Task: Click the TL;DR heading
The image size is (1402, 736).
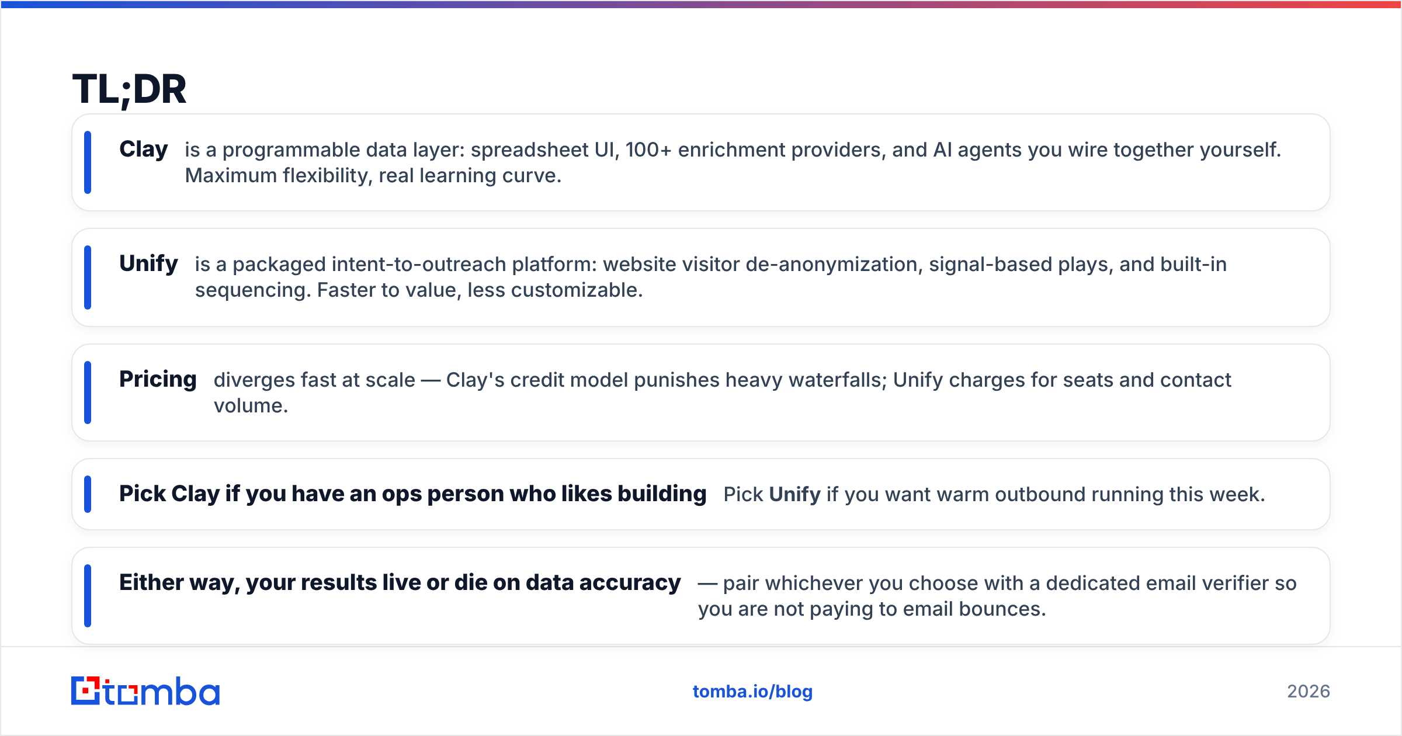Action: (x=129, y=90)
